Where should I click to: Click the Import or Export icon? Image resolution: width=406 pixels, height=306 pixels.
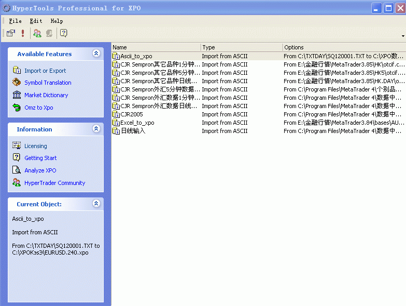pos(17,70)
